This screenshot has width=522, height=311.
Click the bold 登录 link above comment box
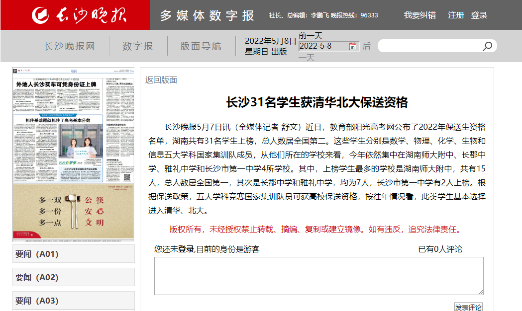[186, 249]
